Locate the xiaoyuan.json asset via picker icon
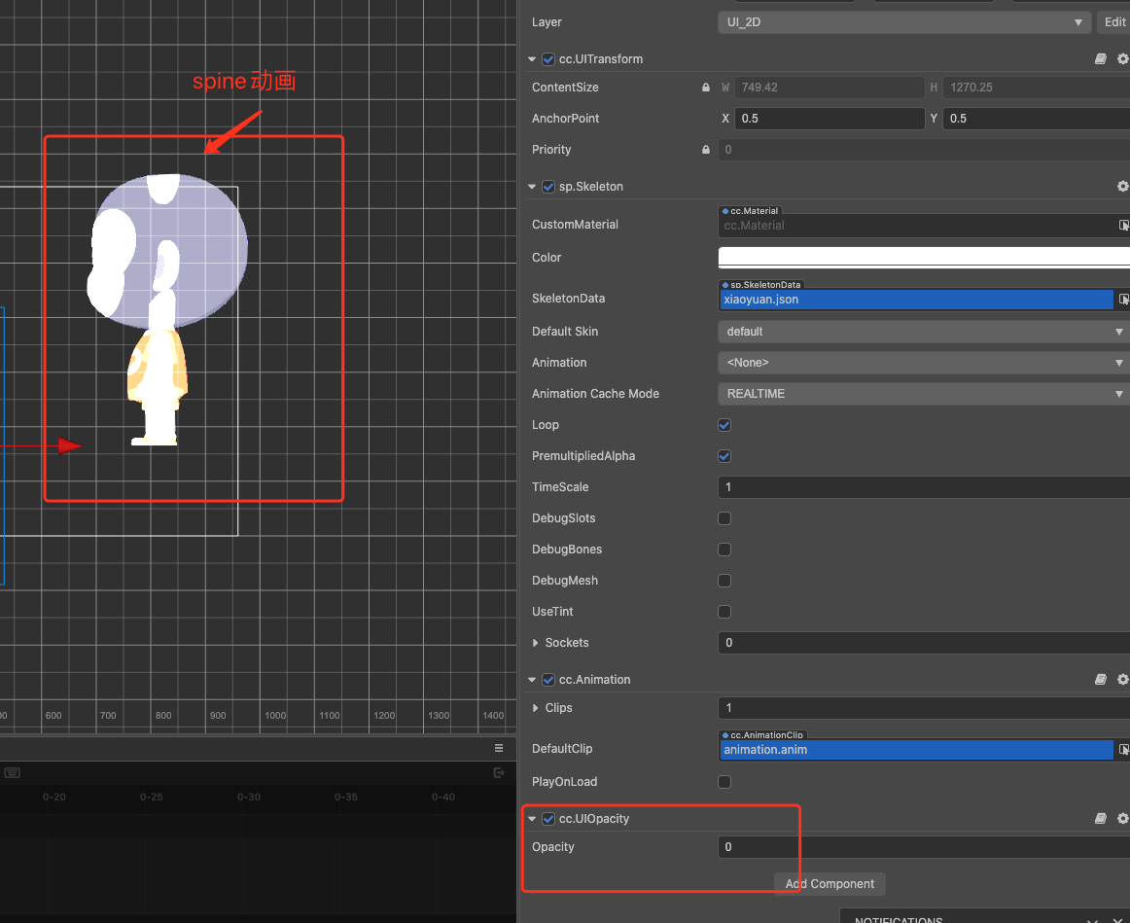This screenshot has width=1130, height=923. 1123,300
